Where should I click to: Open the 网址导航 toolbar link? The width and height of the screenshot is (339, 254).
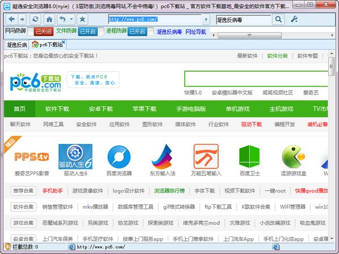196,32
